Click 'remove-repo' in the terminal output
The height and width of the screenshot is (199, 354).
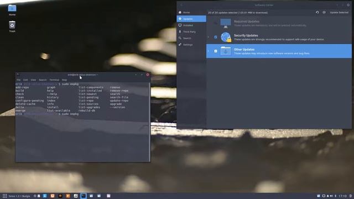coord(119,91)
